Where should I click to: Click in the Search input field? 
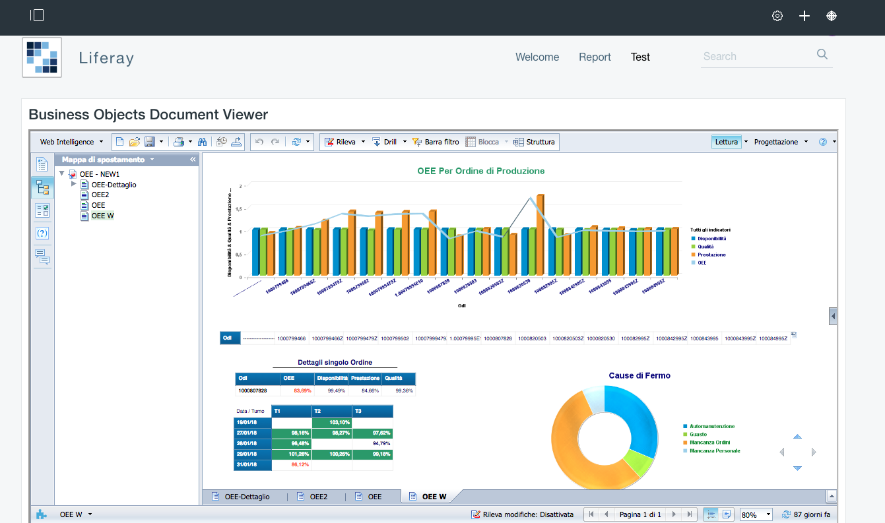tap(756, 57)
